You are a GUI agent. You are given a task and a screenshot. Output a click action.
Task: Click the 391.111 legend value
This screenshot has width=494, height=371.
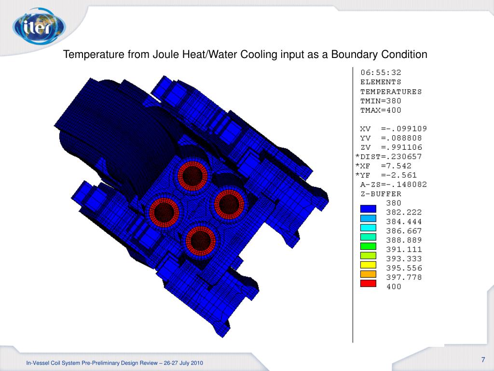pos(404,250)
